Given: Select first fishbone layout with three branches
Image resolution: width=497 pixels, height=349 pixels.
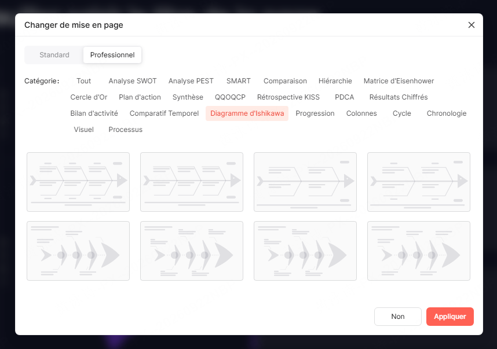Looking at the screenshot, I should 78,182.
